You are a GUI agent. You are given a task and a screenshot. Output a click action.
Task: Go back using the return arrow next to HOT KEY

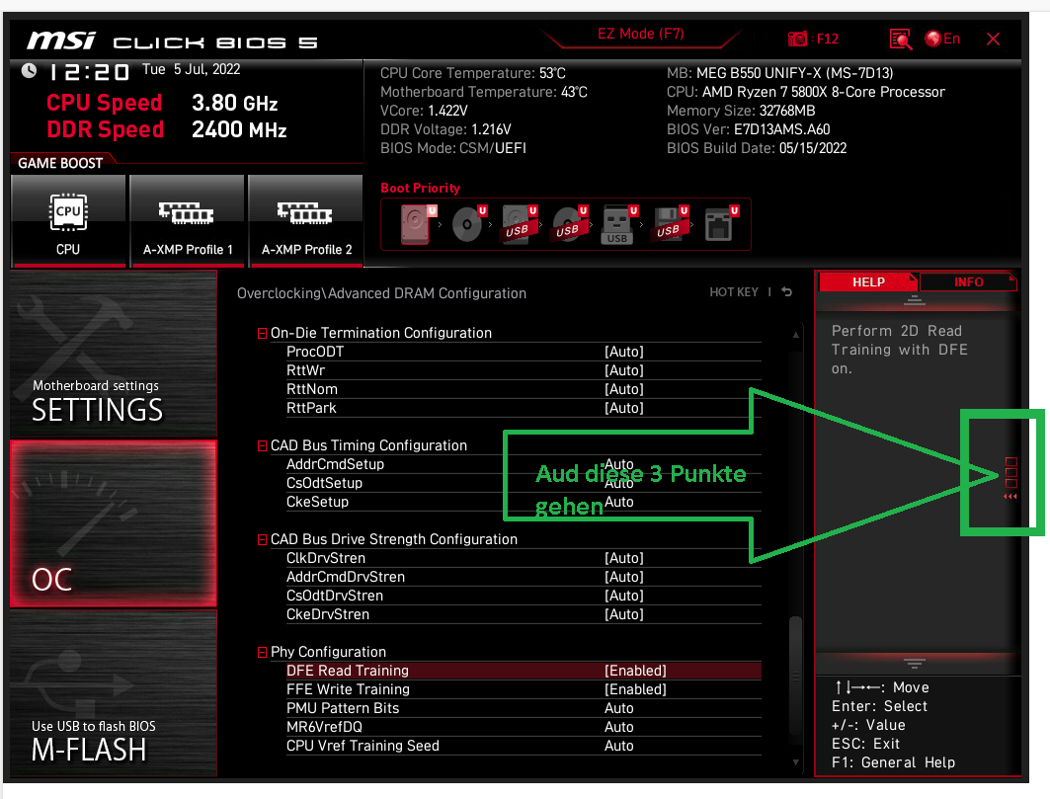pos(787,292)
